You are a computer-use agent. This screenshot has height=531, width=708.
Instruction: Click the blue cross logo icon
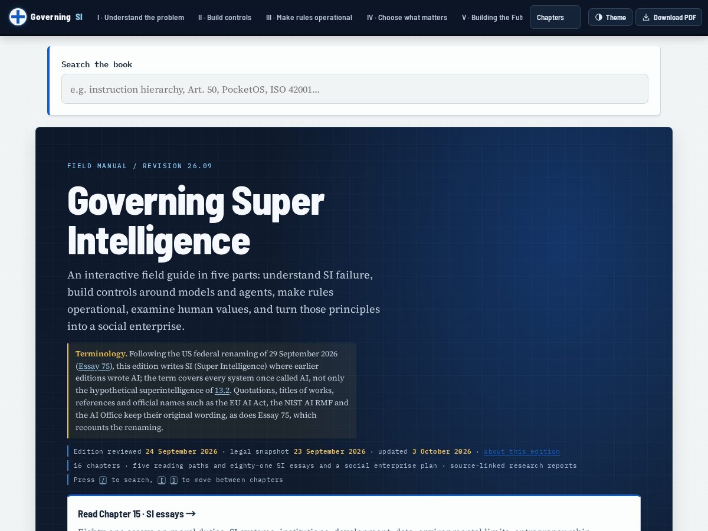pyautogui.click(x=18, y=17)
